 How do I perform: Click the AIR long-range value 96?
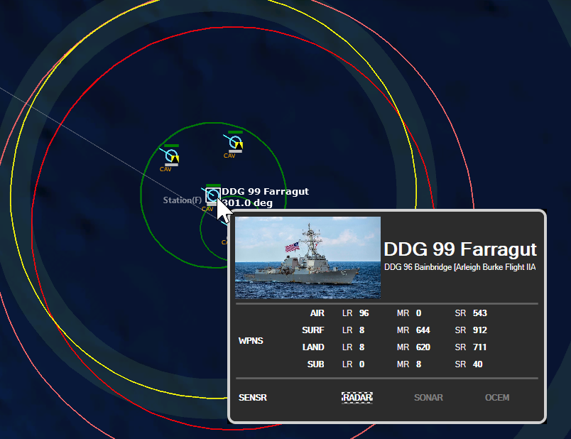[364, 313]
